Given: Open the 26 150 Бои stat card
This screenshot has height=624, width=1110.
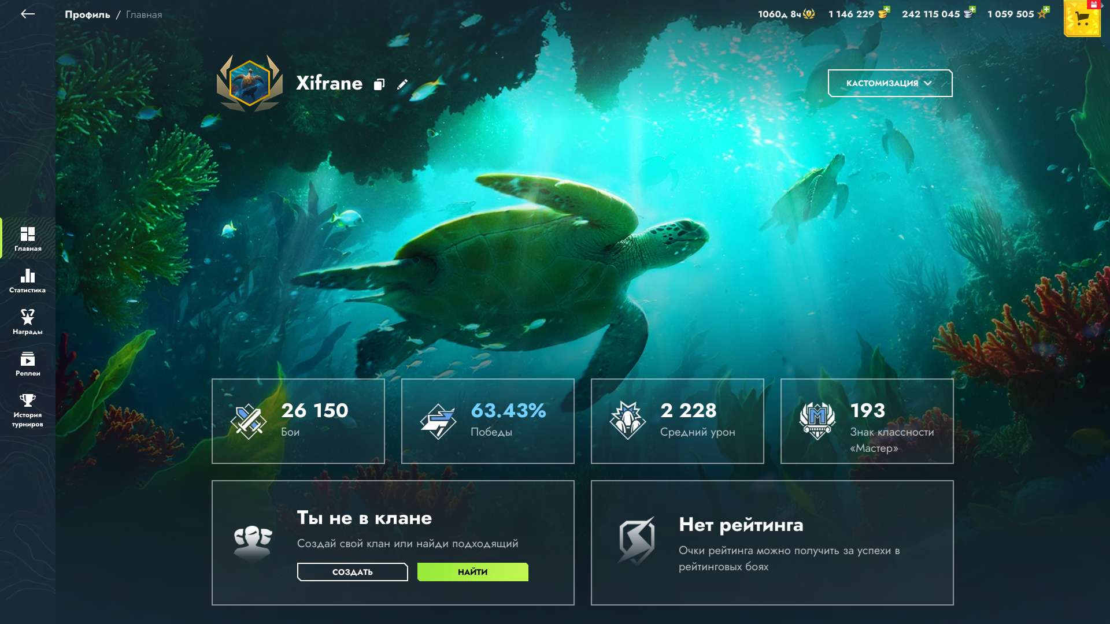Looking at the screenshot, I should click(x=298, y=421).
